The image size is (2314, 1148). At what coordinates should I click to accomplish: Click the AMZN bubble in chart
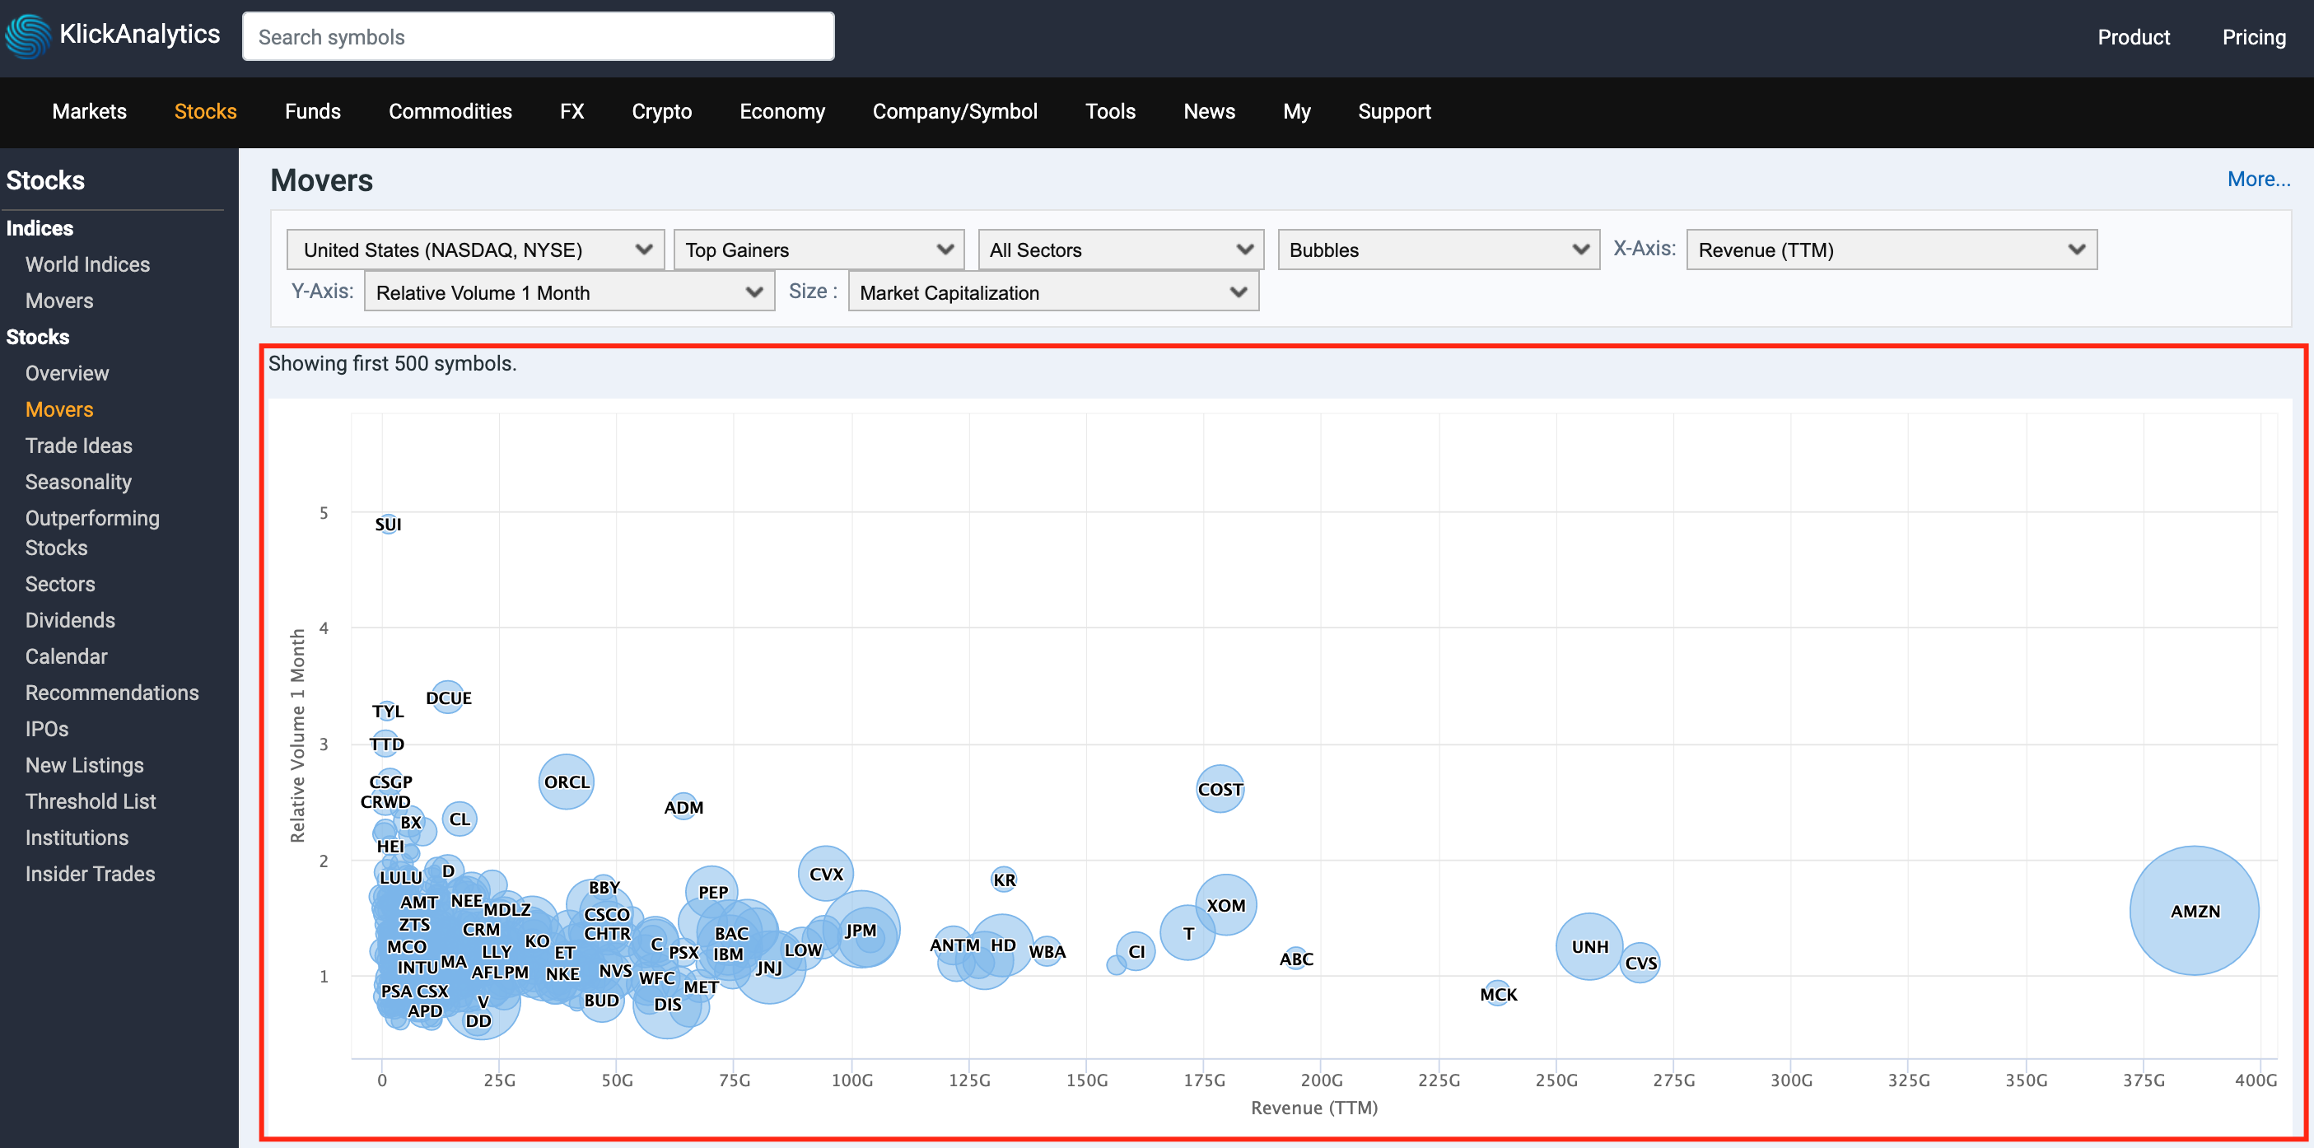[x=2194, y=911]
